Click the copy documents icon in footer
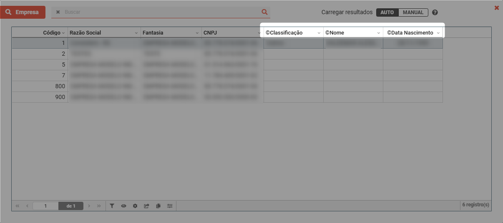The width and height of the screenshot is (503, 223). (158, 206)
